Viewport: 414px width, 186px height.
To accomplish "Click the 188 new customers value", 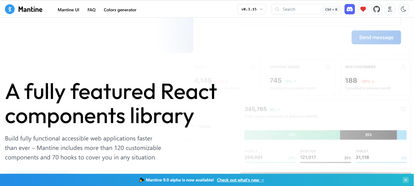I will 351,80.
